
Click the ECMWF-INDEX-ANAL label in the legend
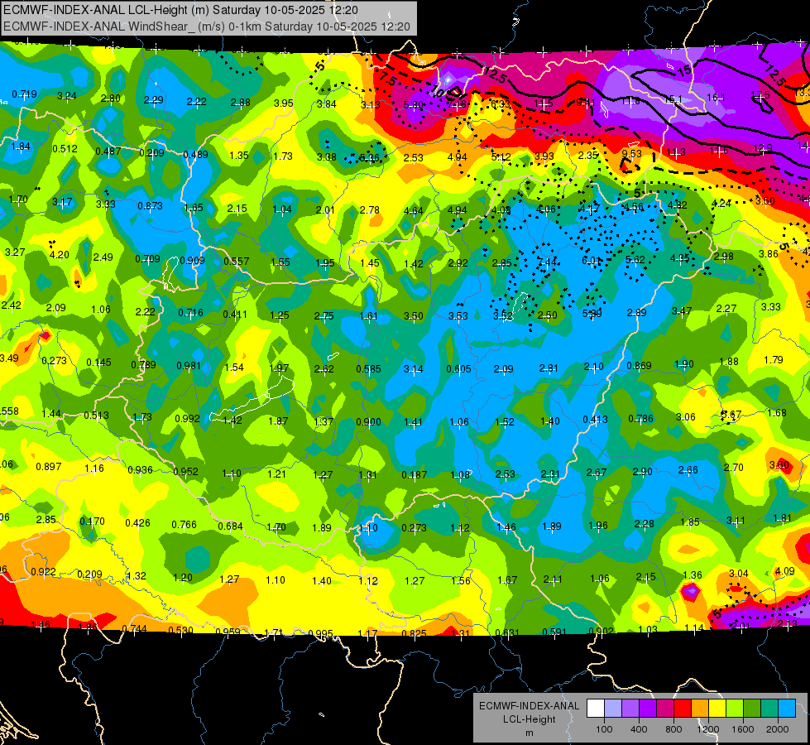(x=529, y=706)
